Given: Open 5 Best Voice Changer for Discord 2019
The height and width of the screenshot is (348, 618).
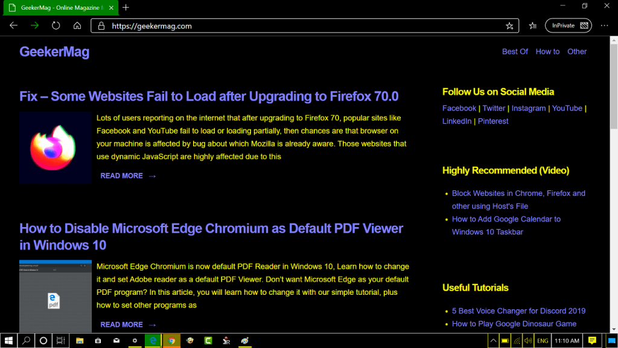Looking at the screenshot, I should pos(518,311).
